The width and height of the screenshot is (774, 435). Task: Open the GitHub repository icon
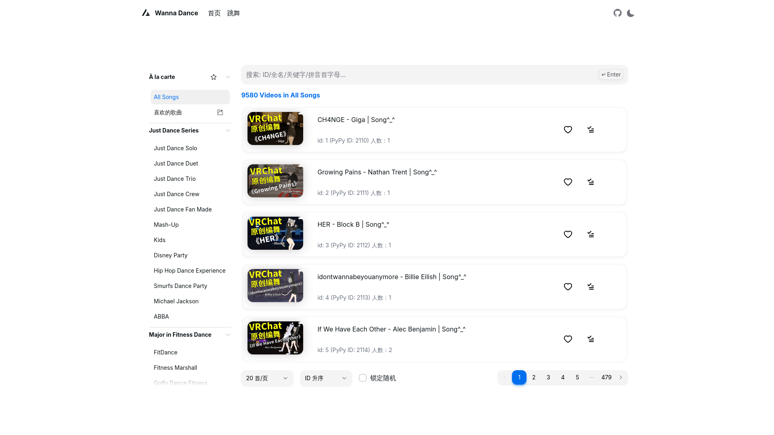point(618,13)
